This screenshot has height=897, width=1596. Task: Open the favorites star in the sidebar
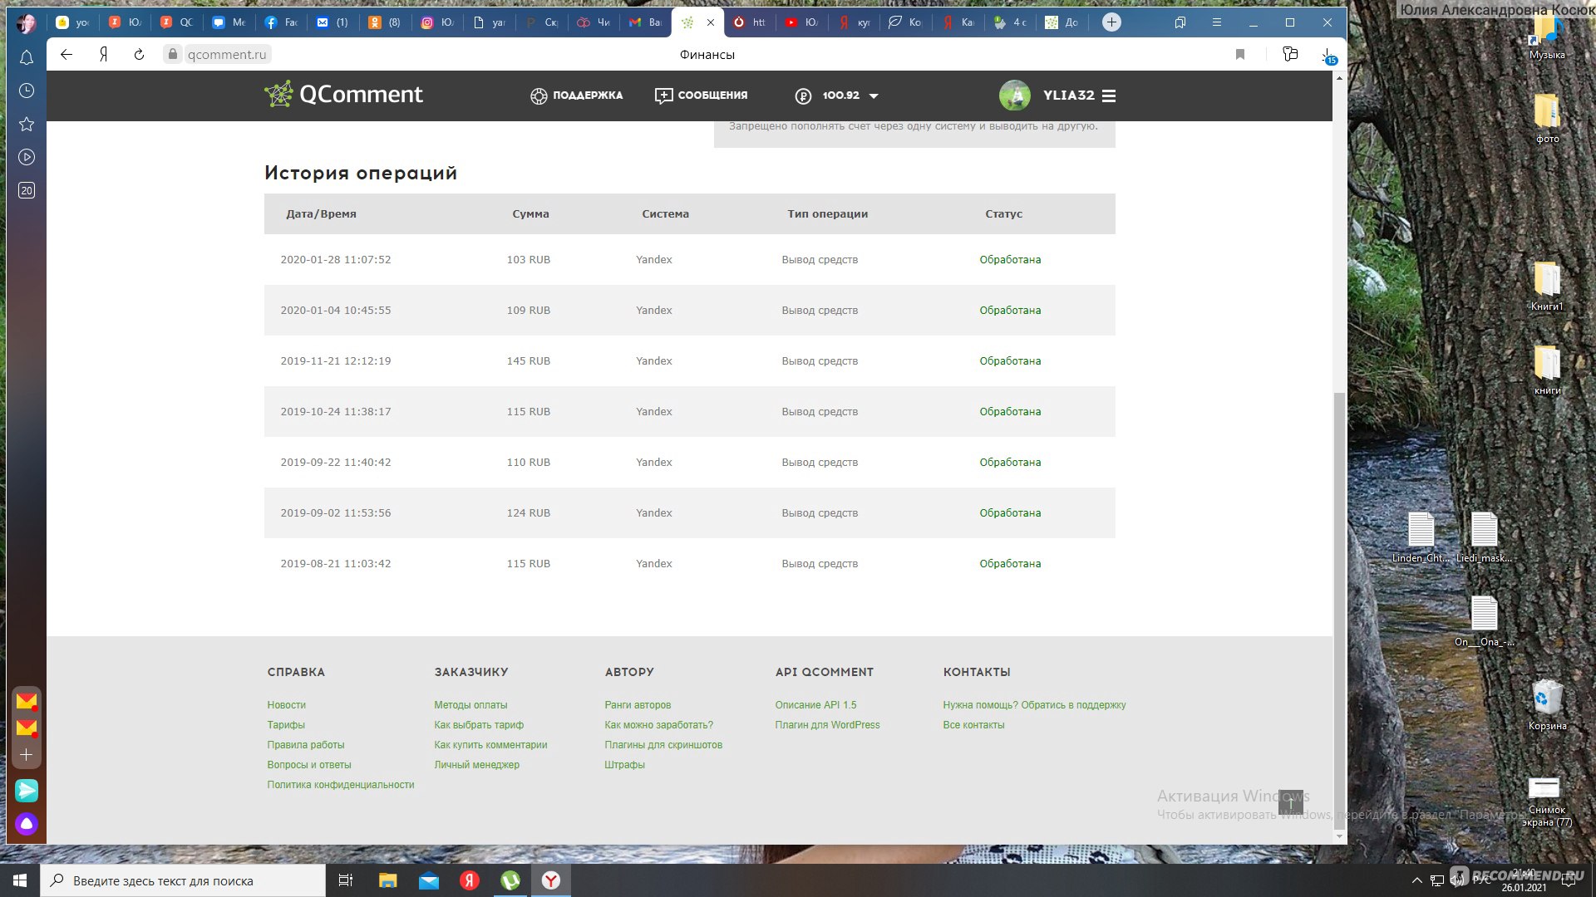pyautogui.click(x=27, y=124)
